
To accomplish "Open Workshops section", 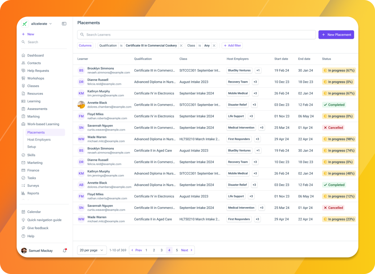I will 36,78.
